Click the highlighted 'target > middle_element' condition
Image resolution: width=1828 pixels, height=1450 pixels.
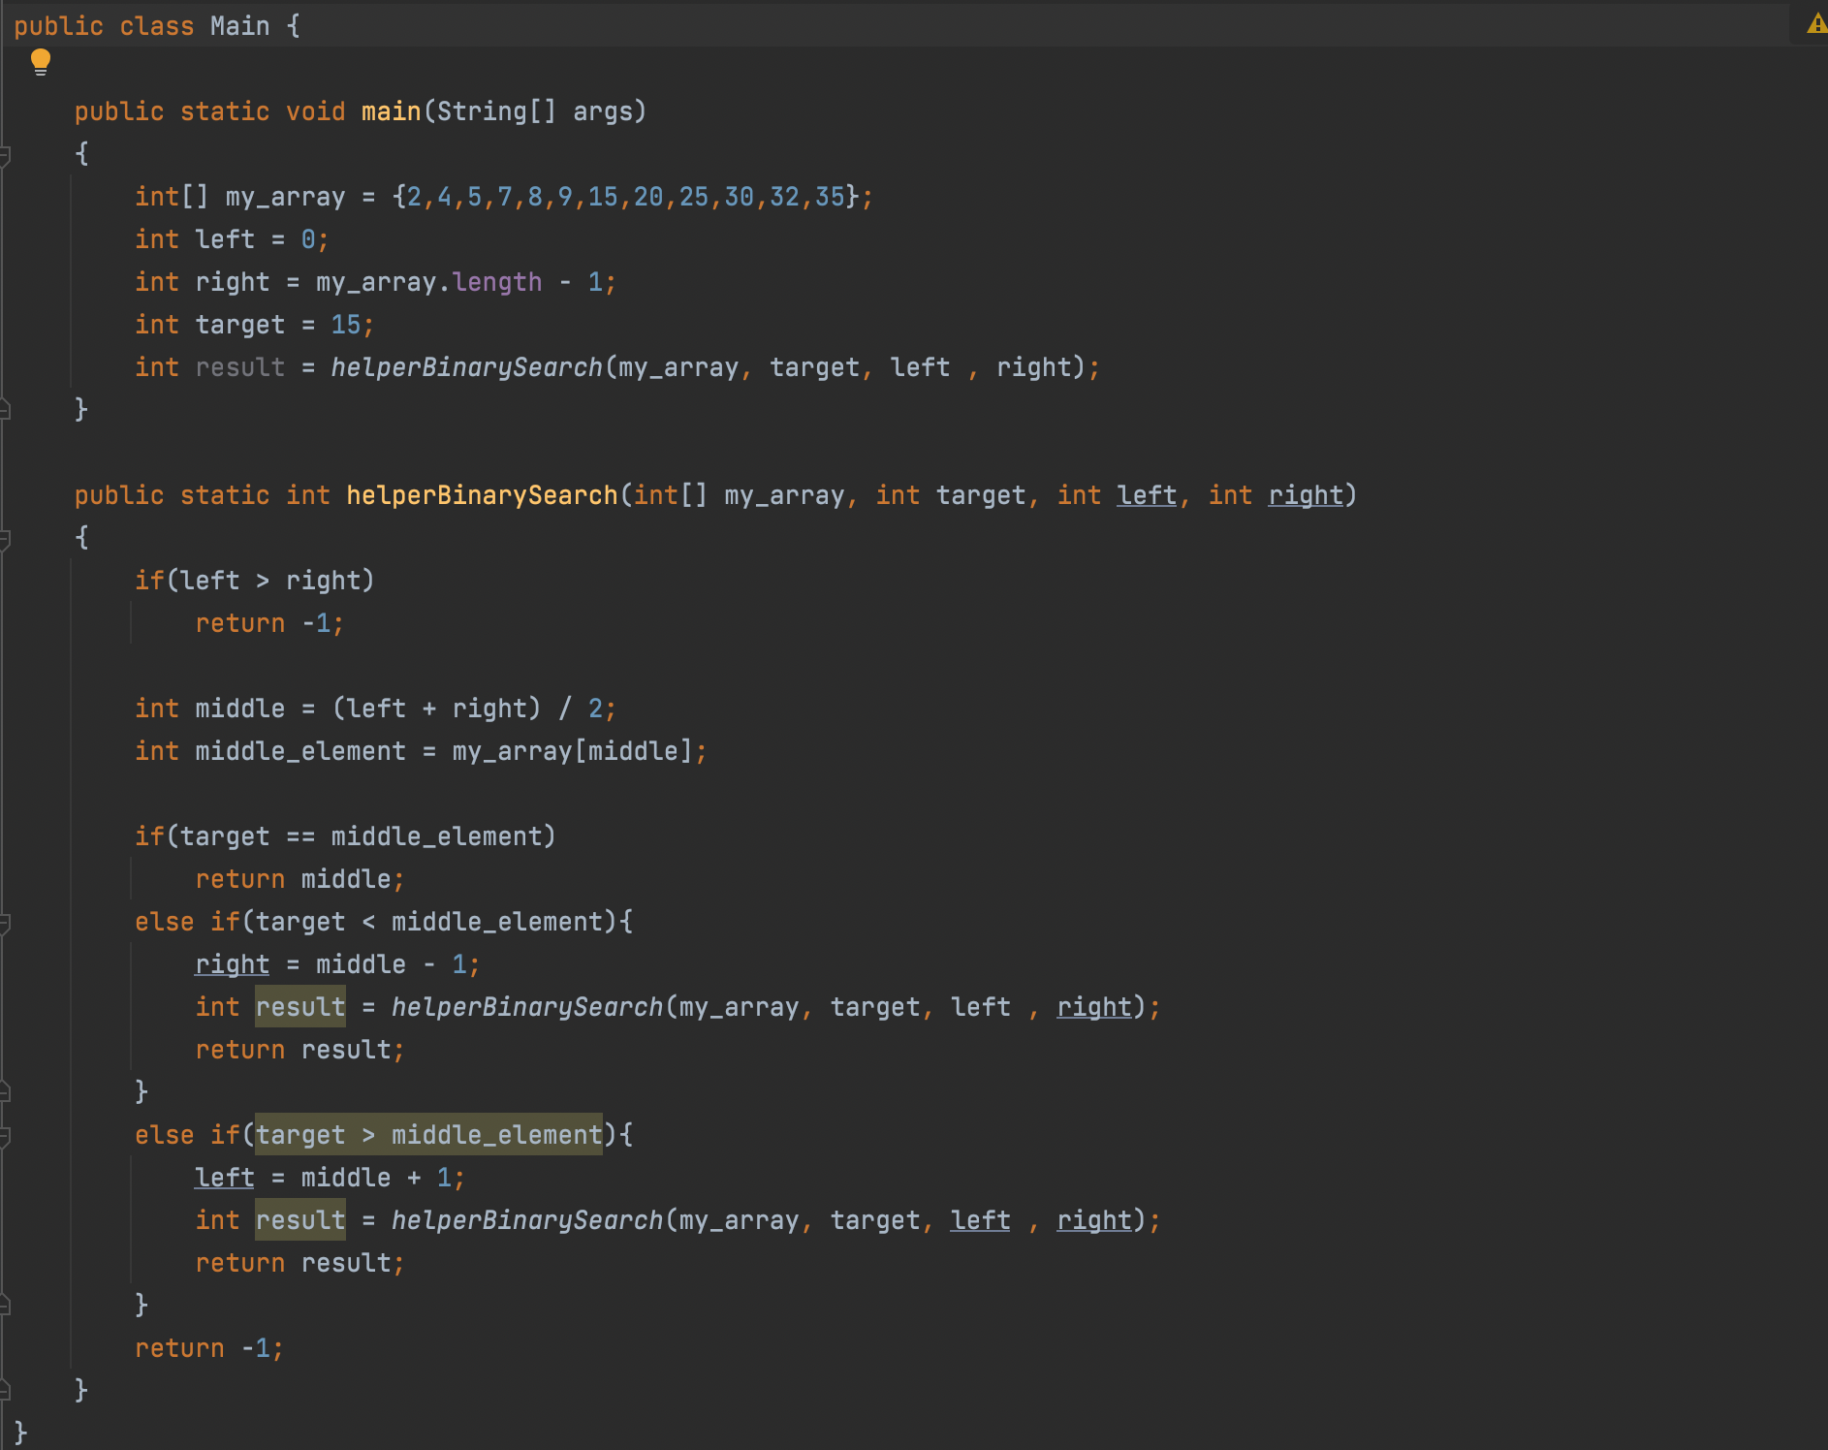click(x=428, y=1135)
